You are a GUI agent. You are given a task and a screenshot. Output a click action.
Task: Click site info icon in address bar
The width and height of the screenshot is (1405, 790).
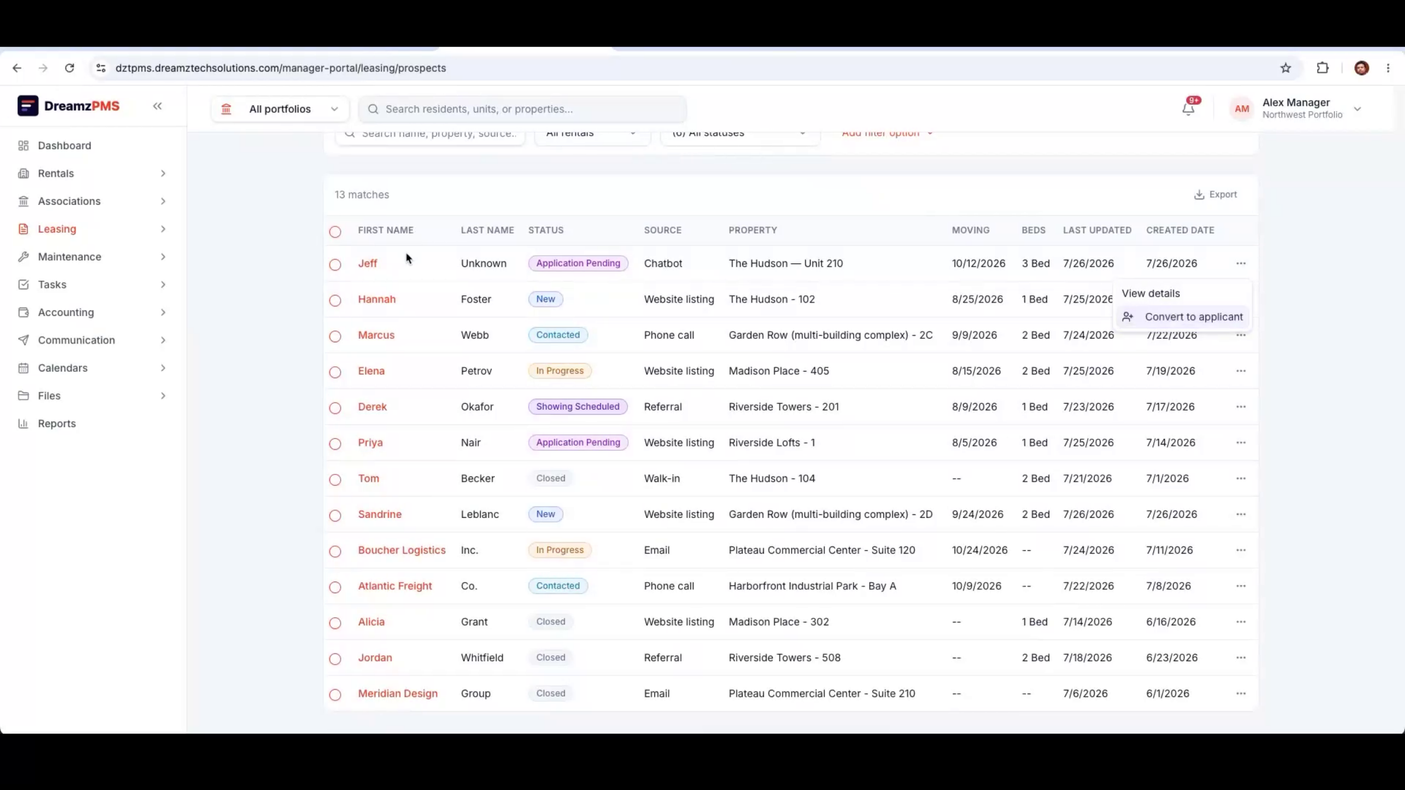coord(101,68)
